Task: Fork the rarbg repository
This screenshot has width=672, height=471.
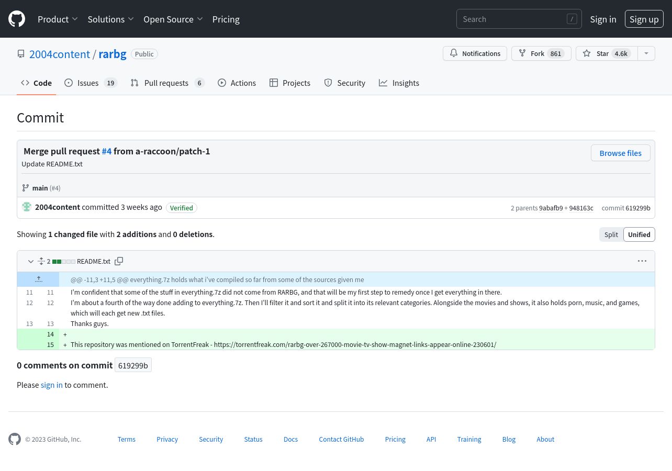Action: coord(541,53)
